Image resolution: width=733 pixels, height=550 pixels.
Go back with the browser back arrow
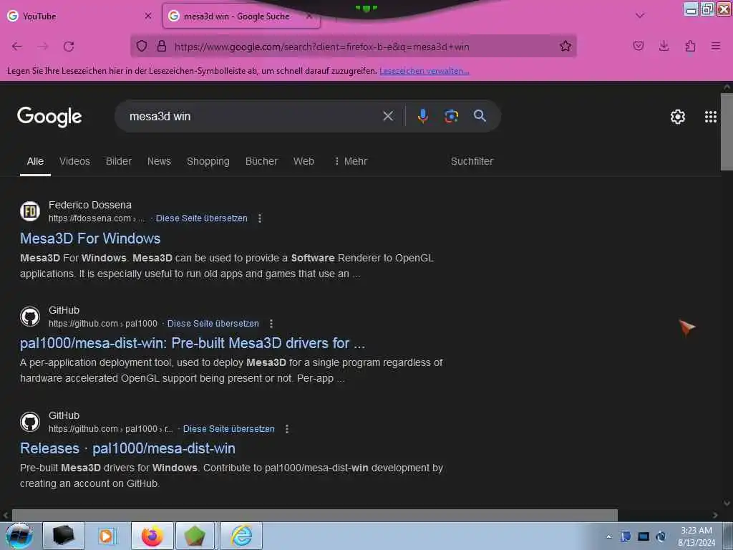(x=17, y=47)
